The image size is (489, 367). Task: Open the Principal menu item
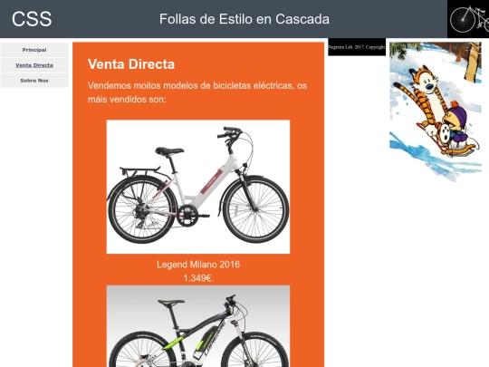pos(34,50)
